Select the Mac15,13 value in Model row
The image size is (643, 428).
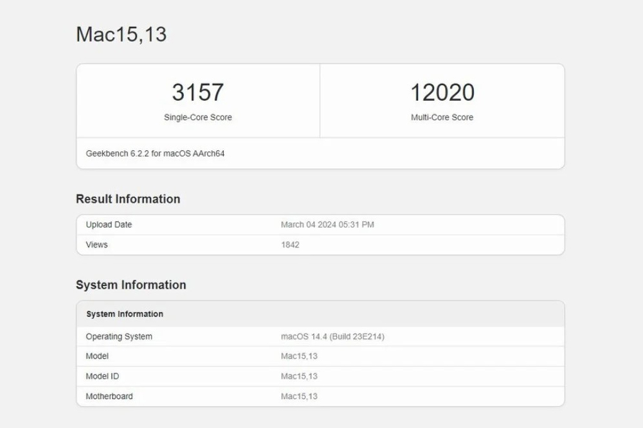299,356
